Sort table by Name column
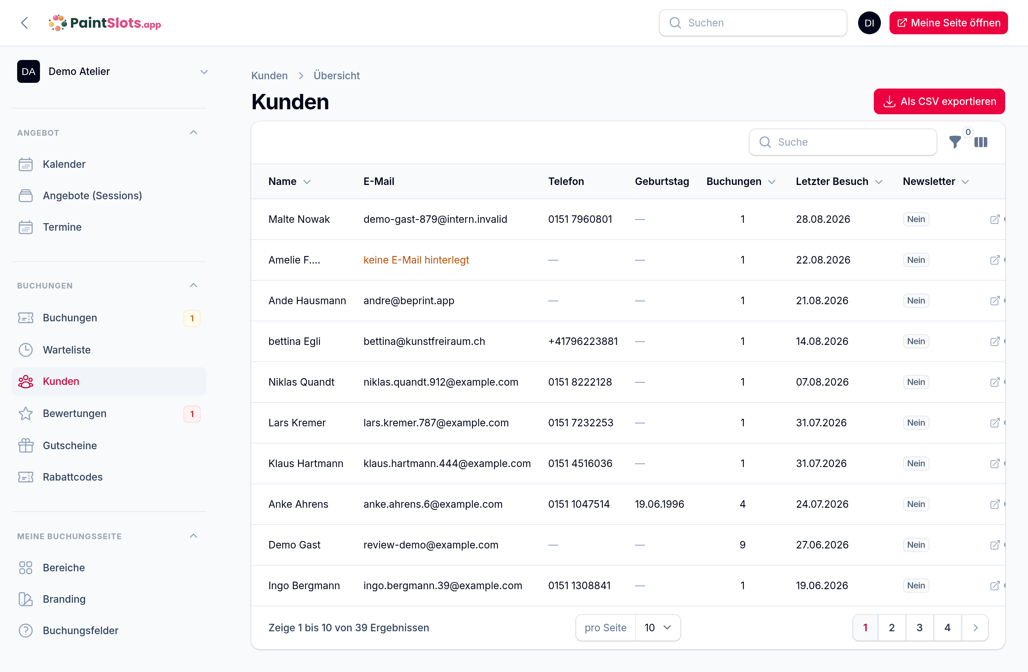This screenshot has height=672, width=1028. [x=289, y=181]
